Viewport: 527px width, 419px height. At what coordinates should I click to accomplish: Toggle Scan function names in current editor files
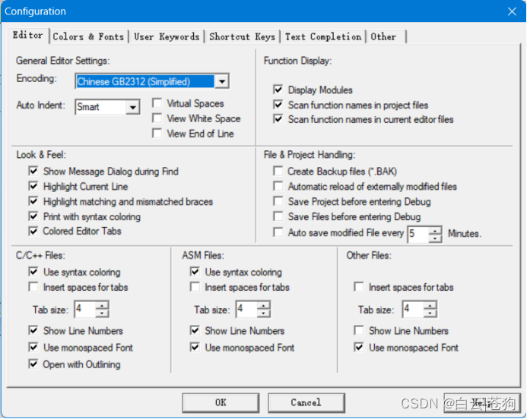click(x=278, y=119)
